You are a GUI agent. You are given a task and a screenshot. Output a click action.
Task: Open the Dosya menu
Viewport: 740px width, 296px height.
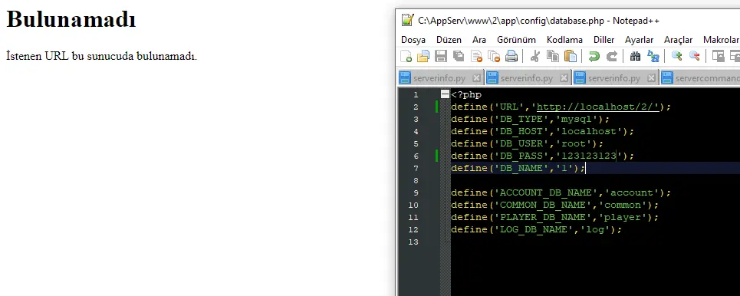pyautogui.click(x=413, y=40)
